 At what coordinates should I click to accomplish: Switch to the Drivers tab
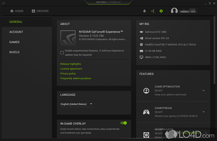click(40, 11)
